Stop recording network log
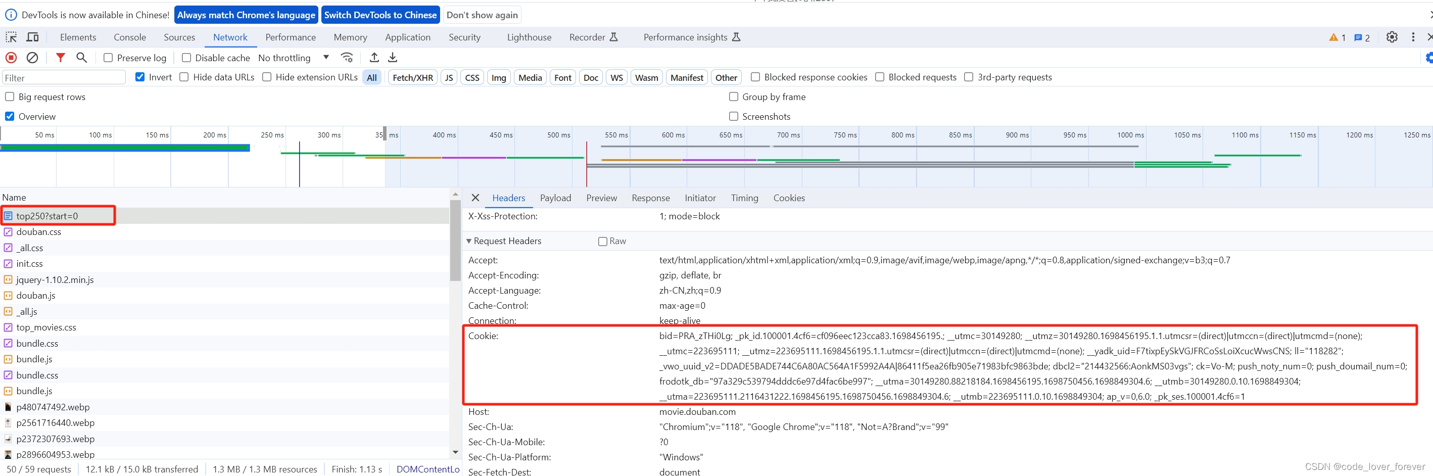The width and height of the screenshot is (1433, 476). [11, 57]
